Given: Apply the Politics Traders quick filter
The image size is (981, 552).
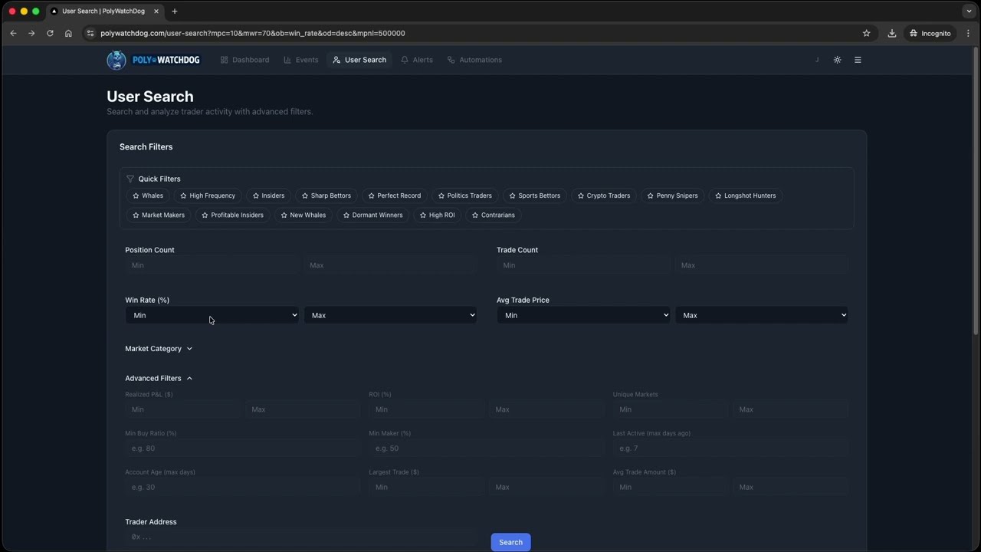Looking at the screenshot, I should coord(465,195).
